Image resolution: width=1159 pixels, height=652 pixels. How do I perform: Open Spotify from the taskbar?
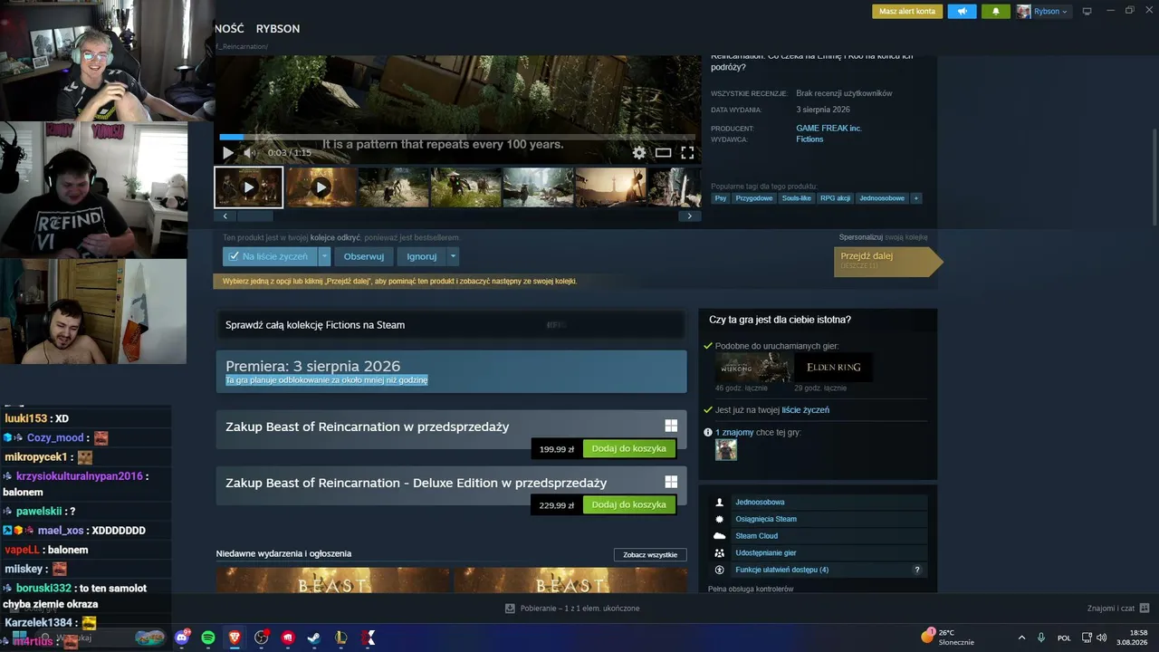(x=208, y=638)
